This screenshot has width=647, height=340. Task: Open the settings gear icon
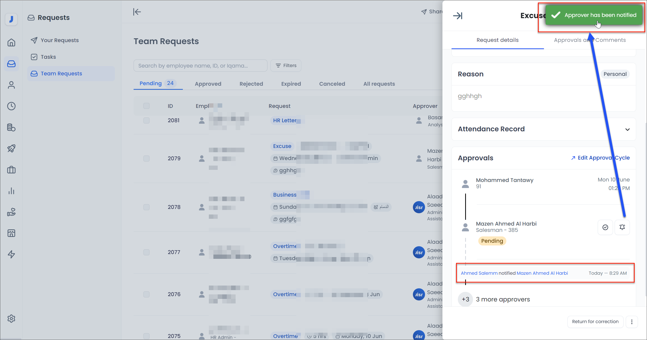pyautogui.click(x=11, y=319)
